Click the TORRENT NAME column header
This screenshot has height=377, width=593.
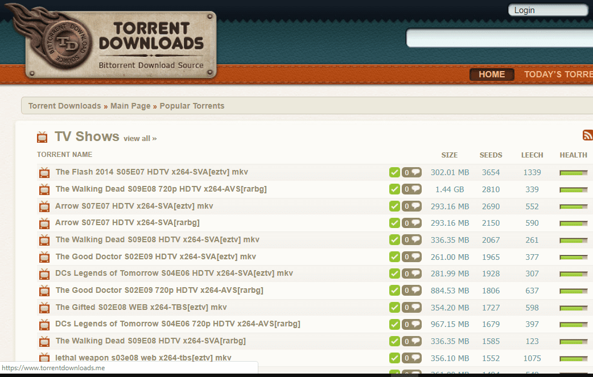pyautogui.click(x=65, y=155)
